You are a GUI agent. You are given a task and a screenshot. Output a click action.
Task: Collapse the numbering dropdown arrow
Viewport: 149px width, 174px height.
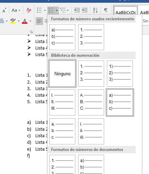tap(57, 10)
